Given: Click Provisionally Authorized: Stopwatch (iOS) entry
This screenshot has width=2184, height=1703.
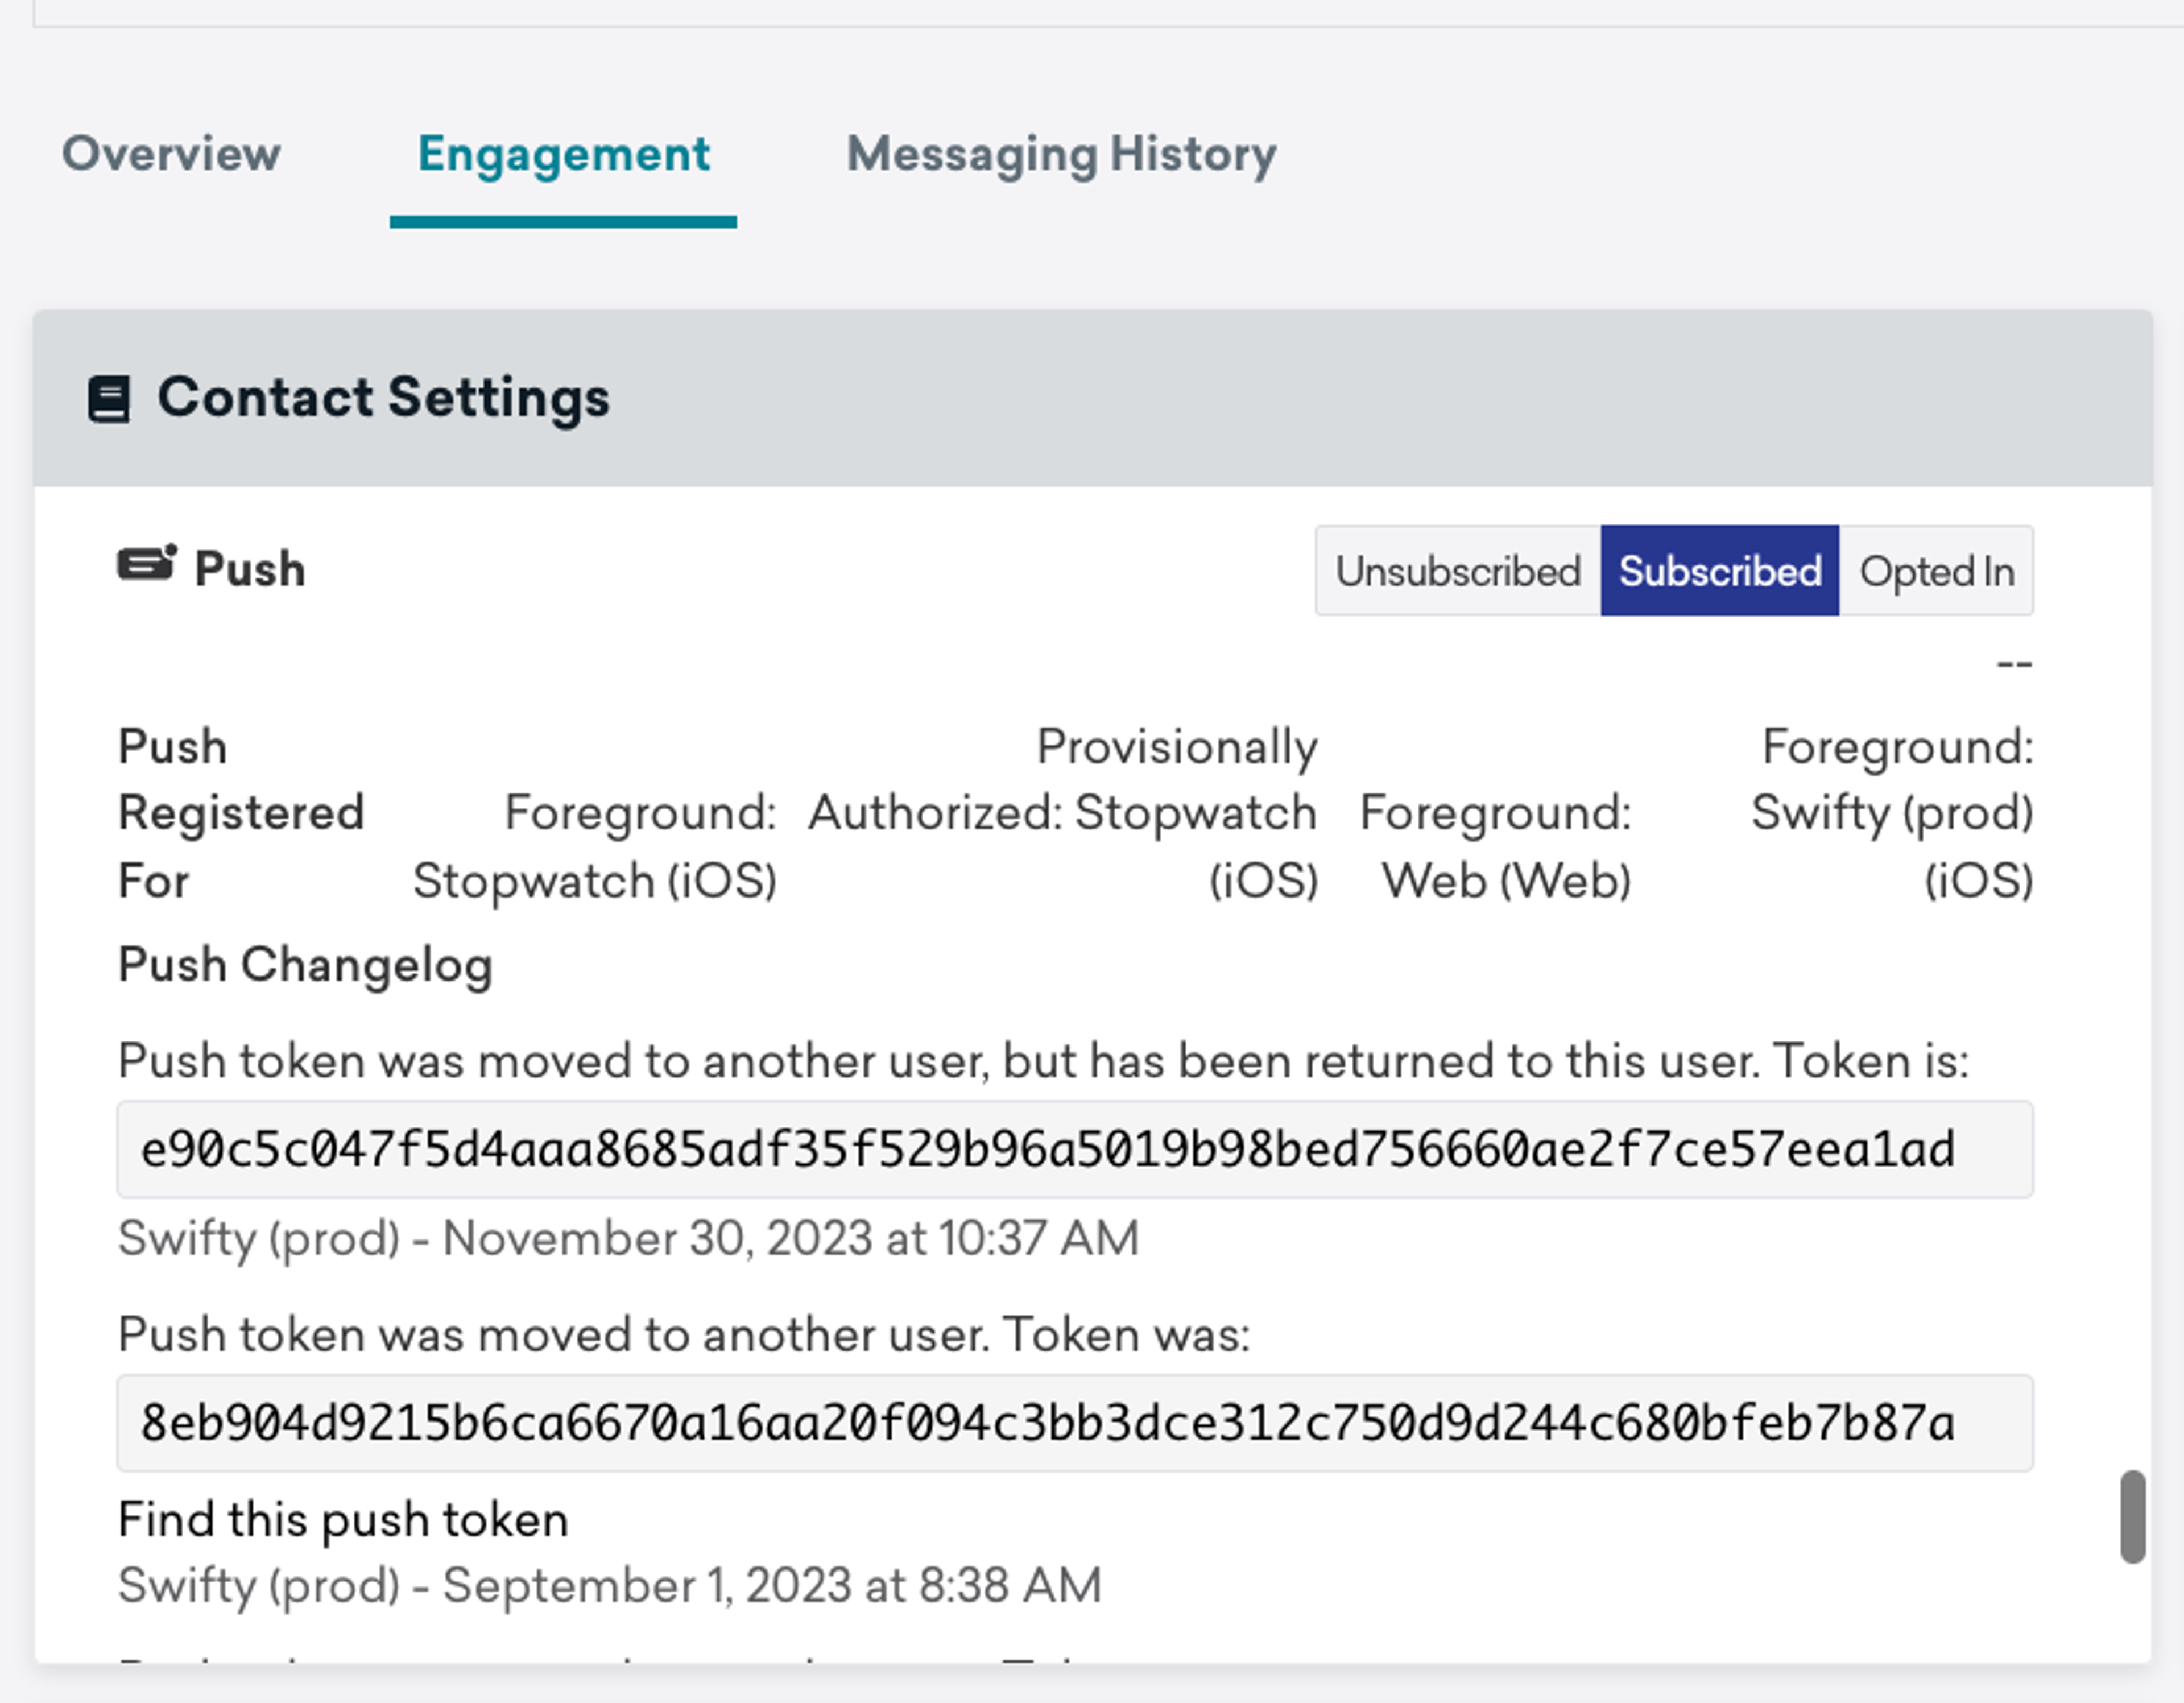Looking at the screenshot, I should coord(1063,813).
